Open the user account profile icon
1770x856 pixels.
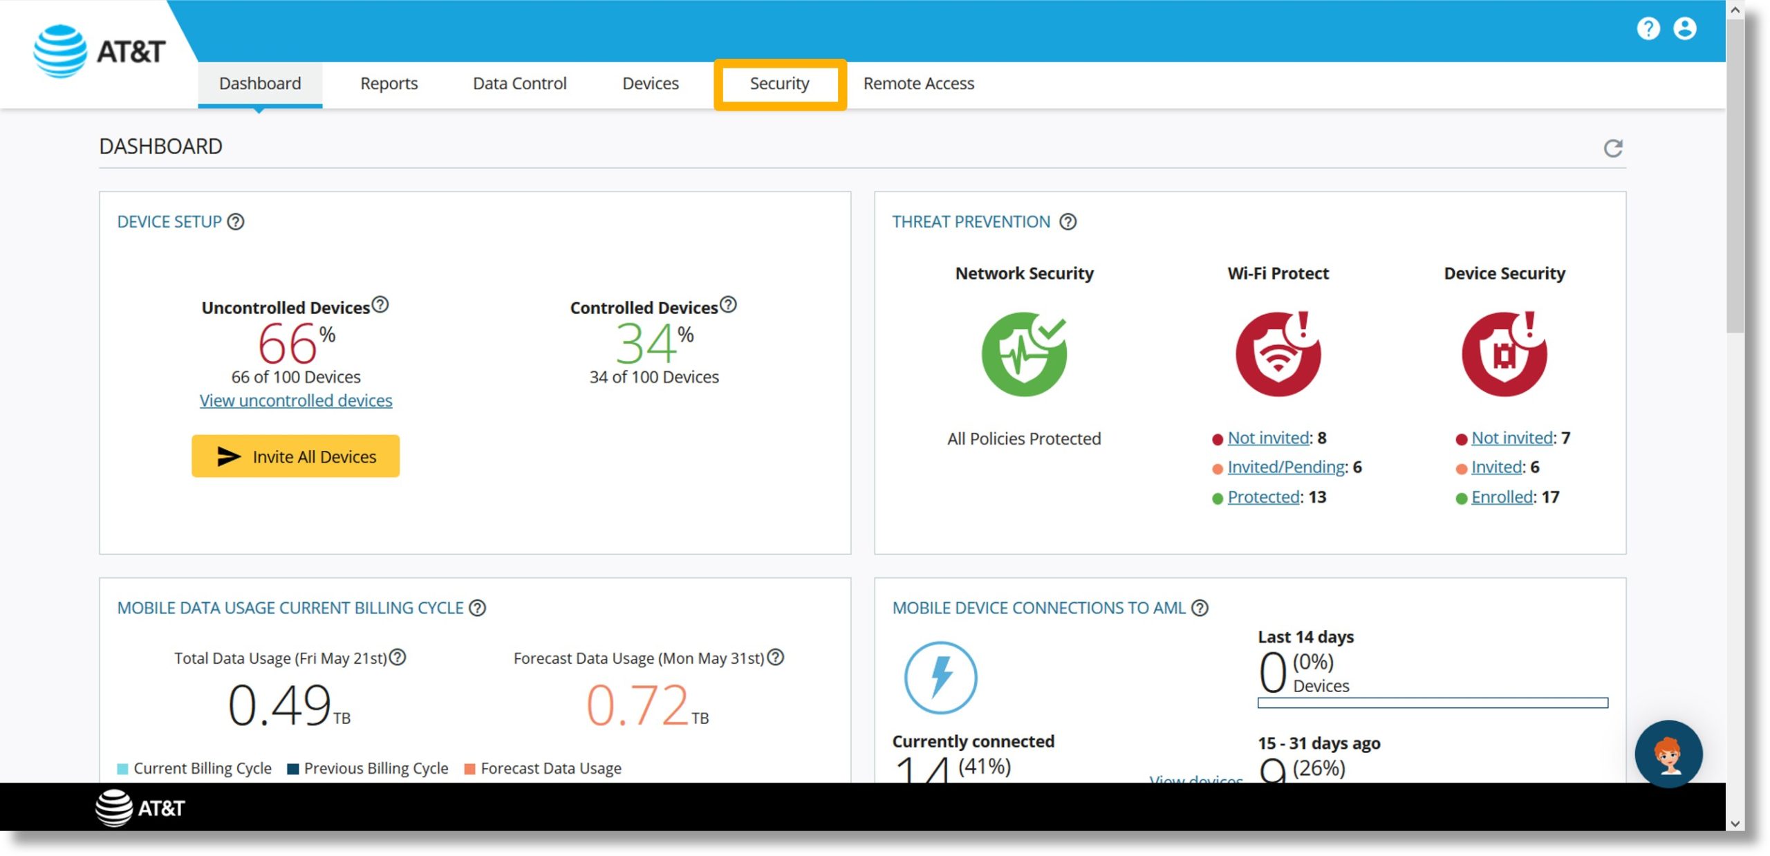click(1685, 28)
